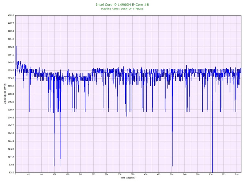Click the x-axis tick label 378

[133, 174]
